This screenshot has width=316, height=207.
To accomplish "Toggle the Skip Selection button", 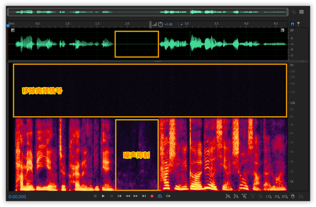I will click(168, 196).
